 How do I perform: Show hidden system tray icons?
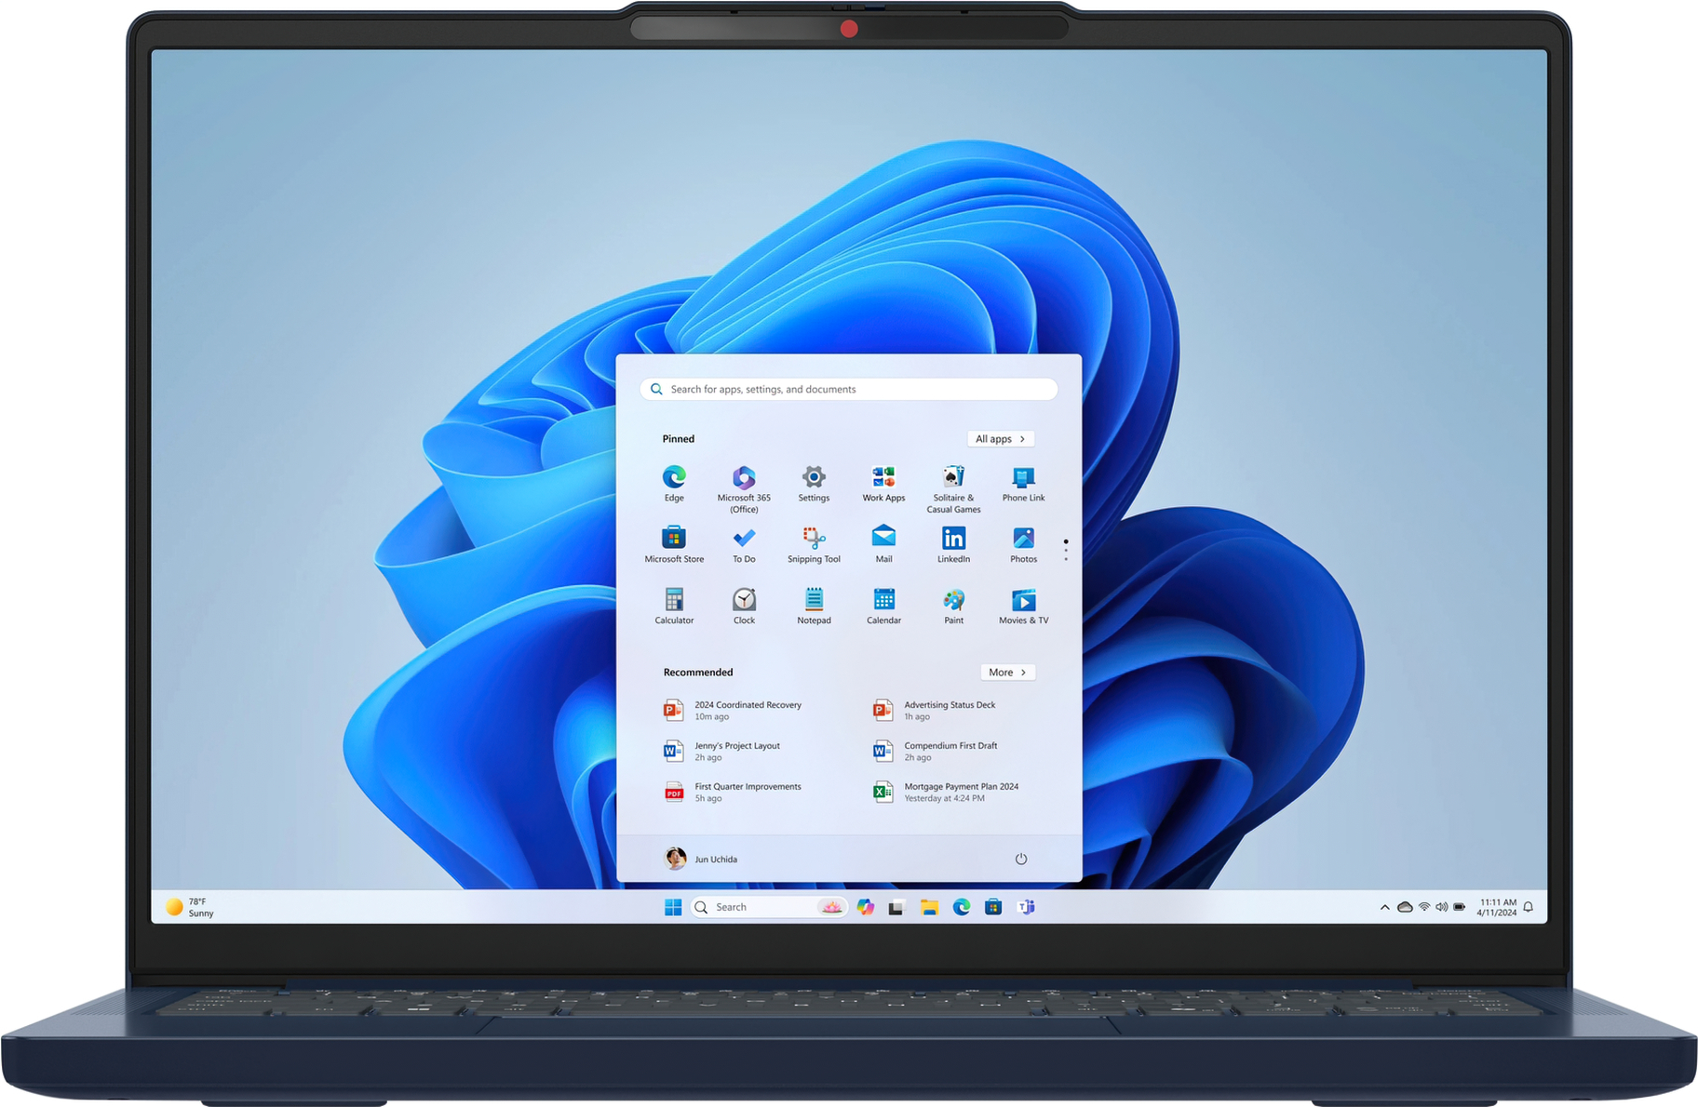pyautogui.click(x=1384, y=906)
